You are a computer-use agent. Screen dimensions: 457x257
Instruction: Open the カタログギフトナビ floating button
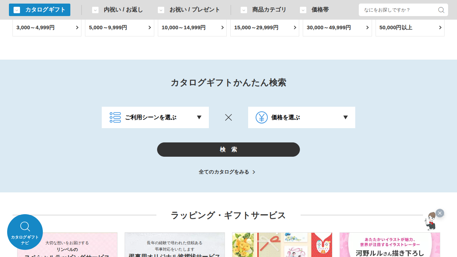pyautogui.click(x=25, y=232)
